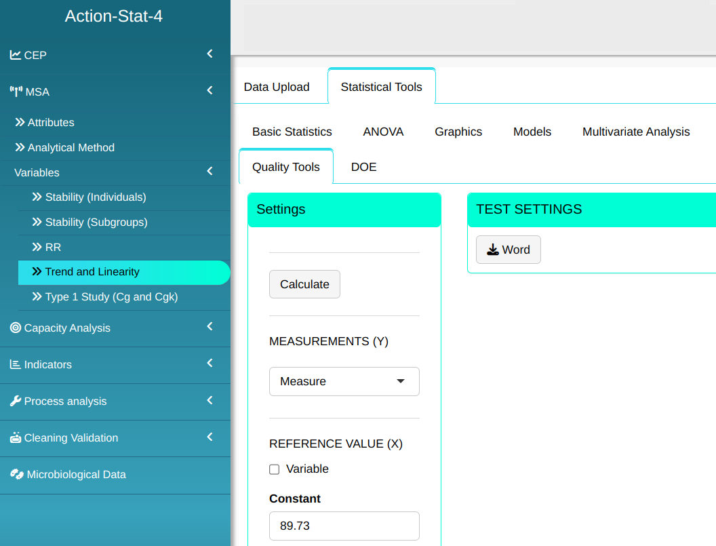Image resolution: width=716 pixels, height=546 pixels.
Task: Enable the Variable reference value checkbox
Action: pos(275,469)
